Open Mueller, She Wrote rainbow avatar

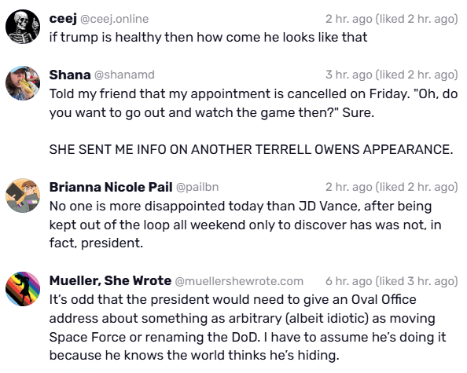23,289
